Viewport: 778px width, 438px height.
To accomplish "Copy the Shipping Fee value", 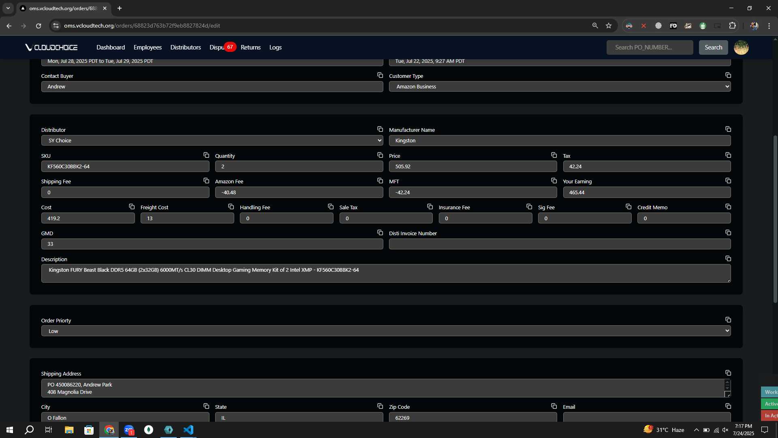I will (206, 181).
